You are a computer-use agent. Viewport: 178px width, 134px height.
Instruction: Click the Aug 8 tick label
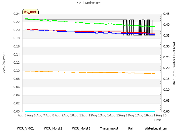[x=50, y=115]
